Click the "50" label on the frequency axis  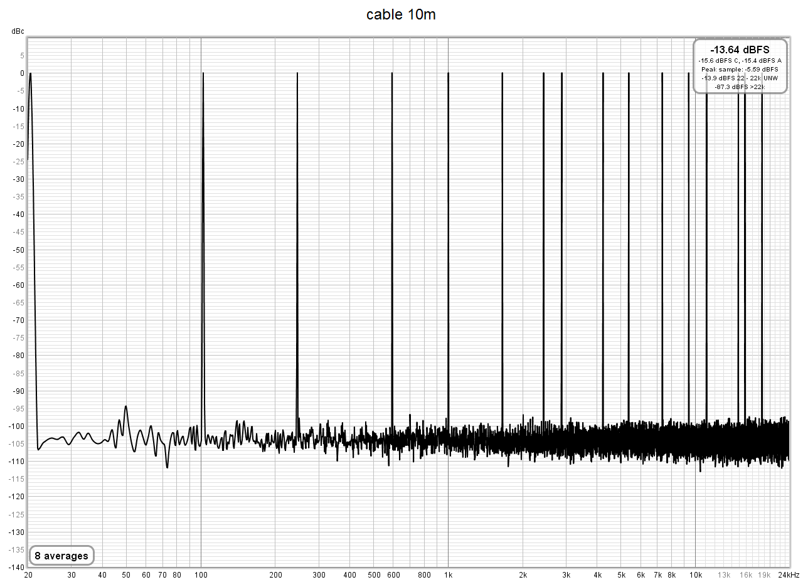click(126, 574)
